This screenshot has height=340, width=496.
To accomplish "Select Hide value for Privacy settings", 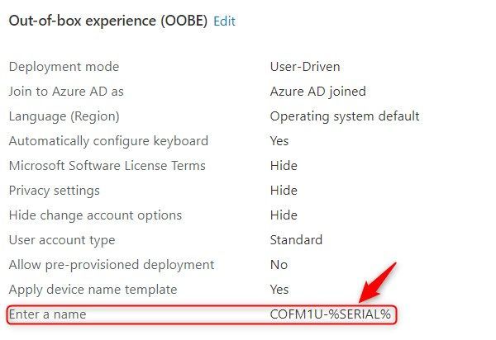I will 284,191.
